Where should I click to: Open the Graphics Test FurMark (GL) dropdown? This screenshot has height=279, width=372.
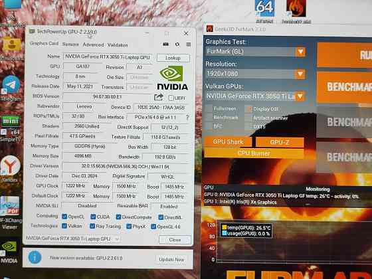[256, 52]
